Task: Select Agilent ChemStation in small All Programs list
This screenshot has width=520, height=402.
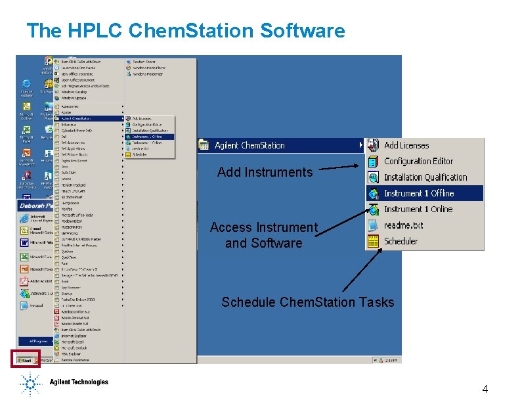Action: click(x=89, y=118)
